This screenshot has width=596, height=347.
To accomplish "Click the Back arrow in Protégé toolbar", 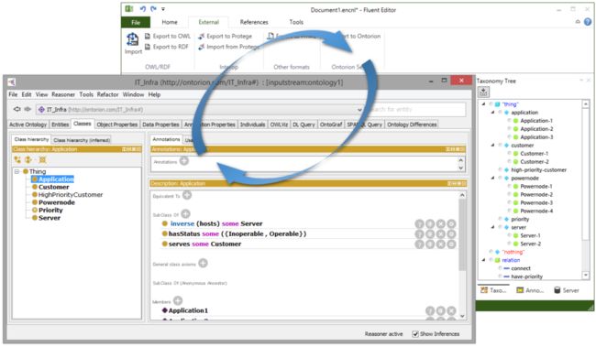I will 17,109.
